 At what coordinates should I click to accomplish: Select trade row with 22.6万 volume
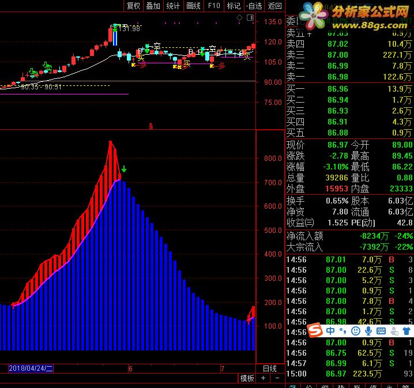349,270
